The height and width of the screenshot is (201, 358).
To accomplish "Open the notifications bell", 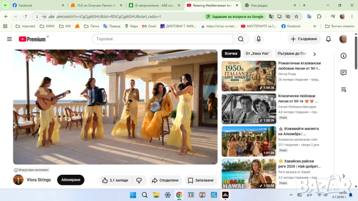I will tap(328, 39).
